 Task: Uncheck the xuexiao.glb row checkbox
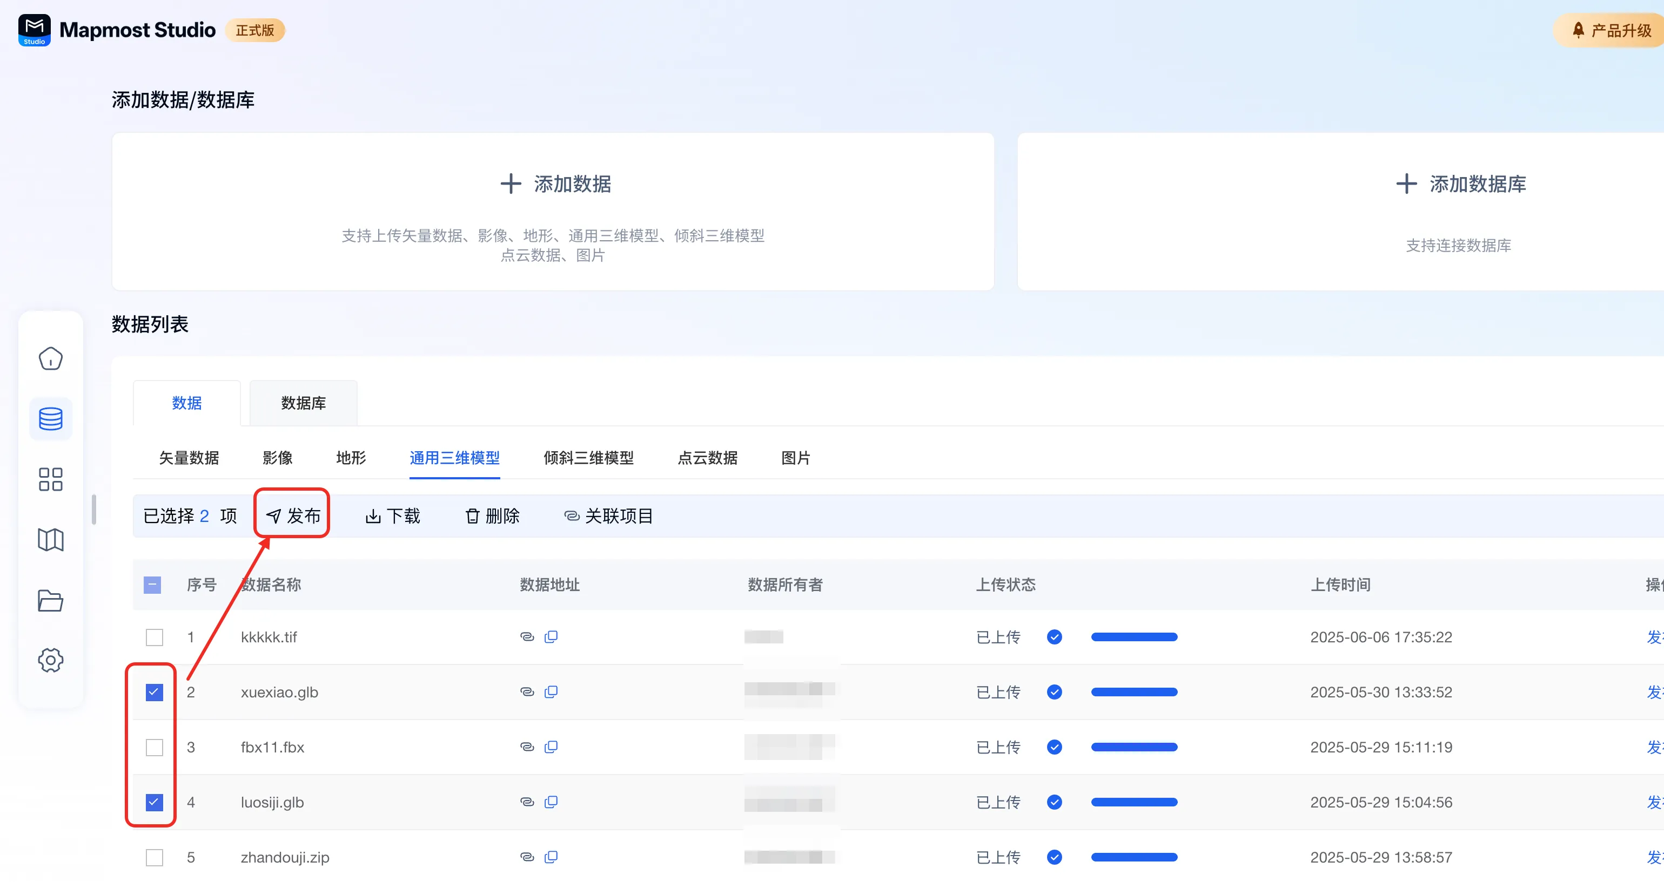(155, 691)
